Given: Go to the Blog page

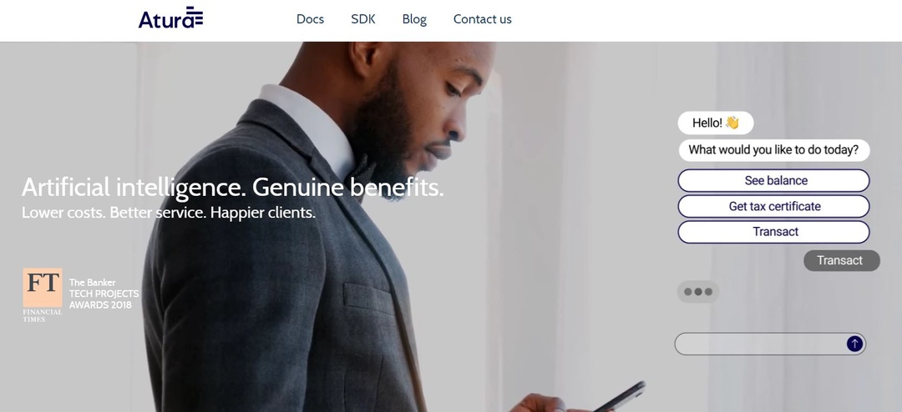Looking at the screenshot, I should (414, 19).
